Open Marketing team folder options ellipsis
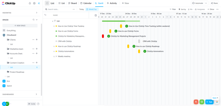221x106 pixels. click(33, 49)
